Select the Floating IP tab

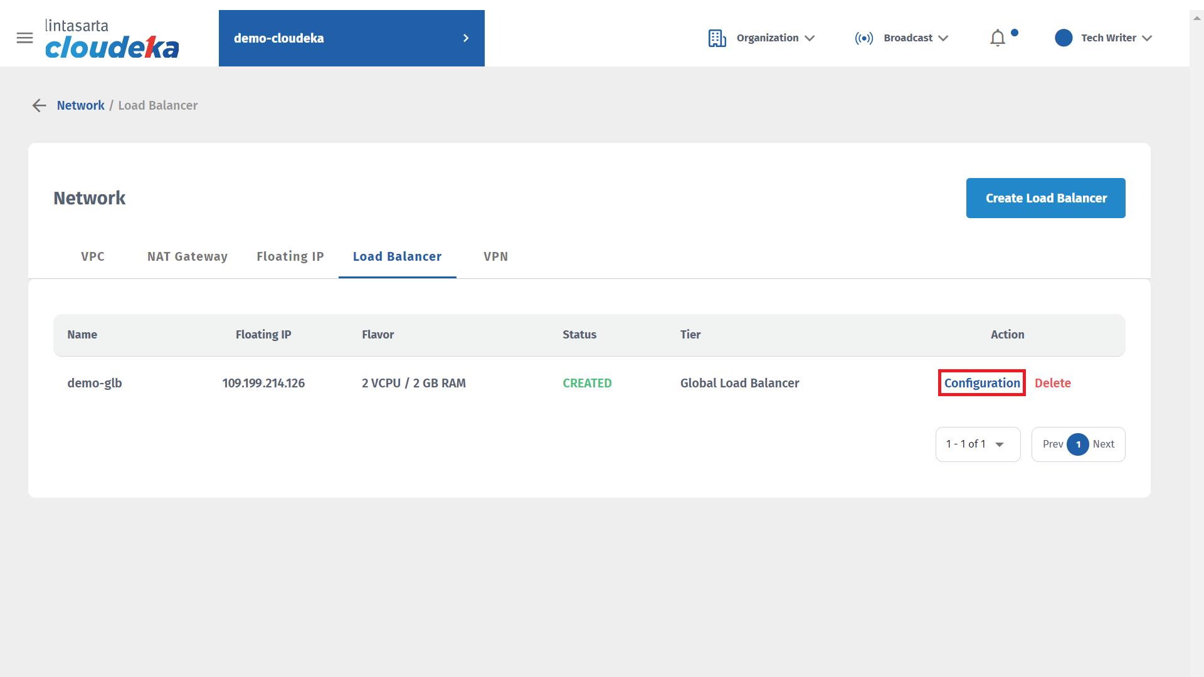point(290,256)
